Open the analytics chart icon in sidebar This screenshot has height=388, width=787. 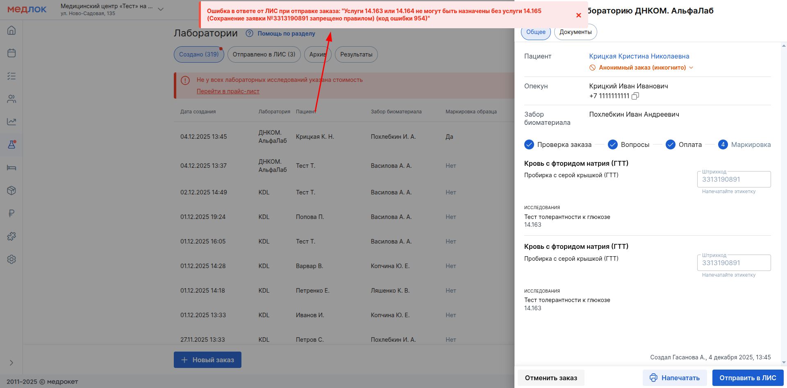11,122
